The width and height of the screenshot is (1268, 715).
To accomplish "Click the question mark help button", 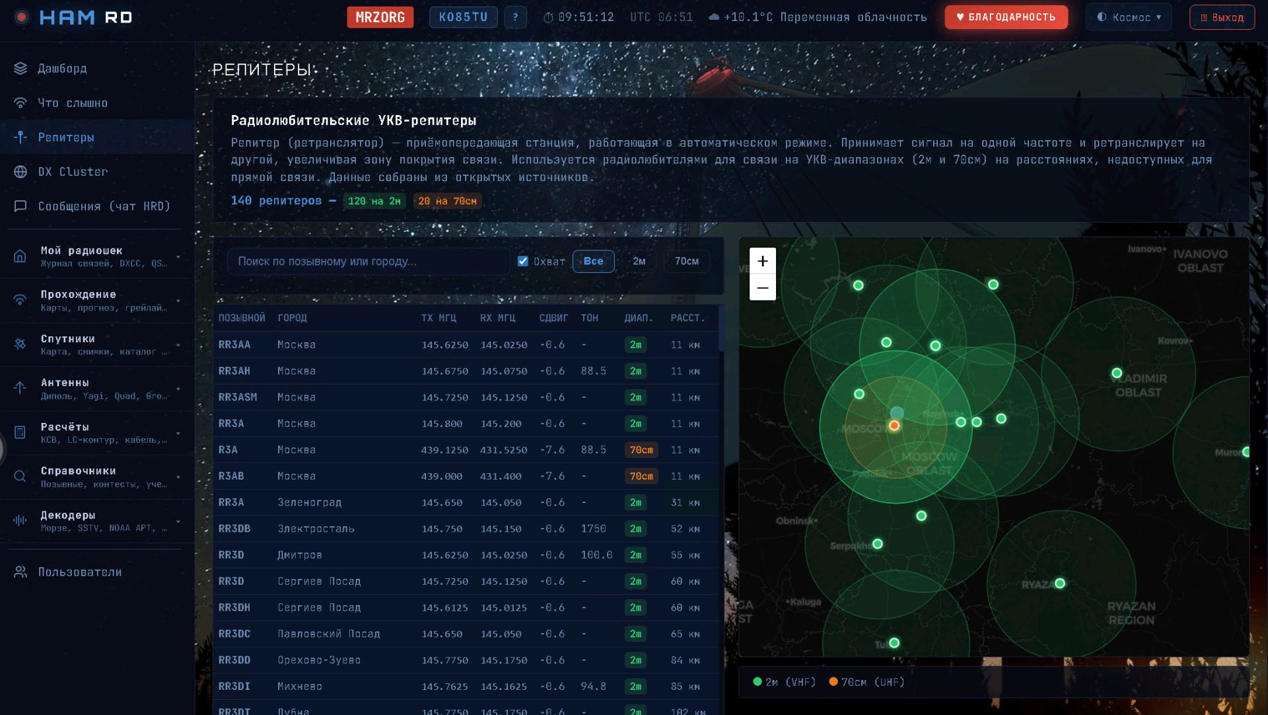I will 516,17.
